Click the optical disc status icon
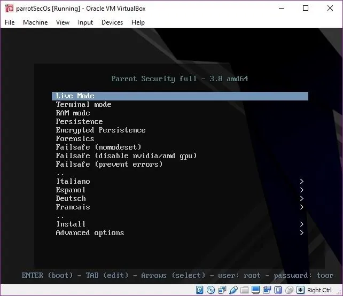The image size is (343, 296). point(211,290)
